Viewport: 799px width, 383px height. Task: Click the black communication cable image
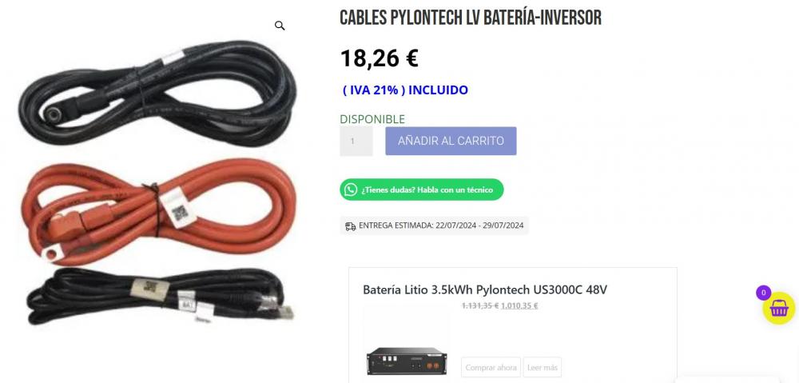point(161,296)
